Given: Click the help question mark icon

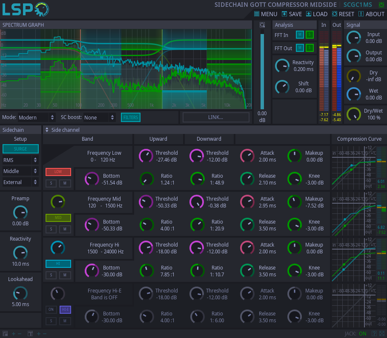Looking at the screenshot, I should pos(374,334).
